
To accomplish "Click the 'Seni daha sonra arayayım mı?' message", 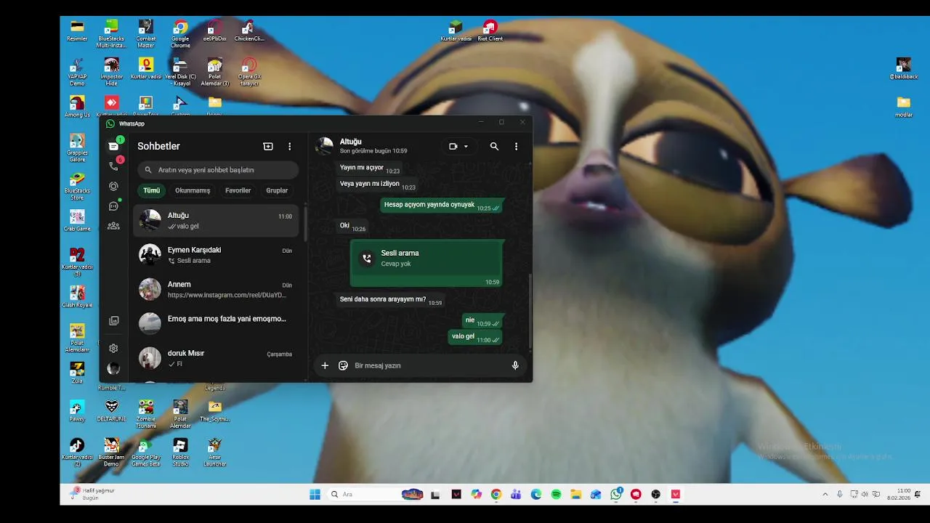I will point(391,300).
